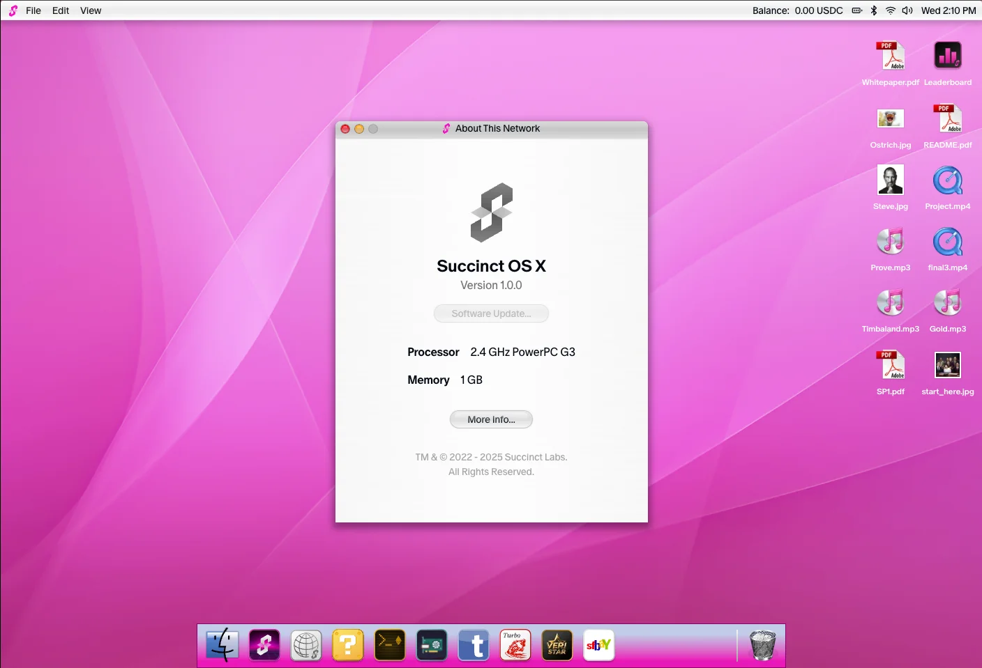The width and height of the screenshot is (982, 668).
Task: Open the Succinct logo menu in menu bar
Action: pyautogui.click(x=13, y=10)
